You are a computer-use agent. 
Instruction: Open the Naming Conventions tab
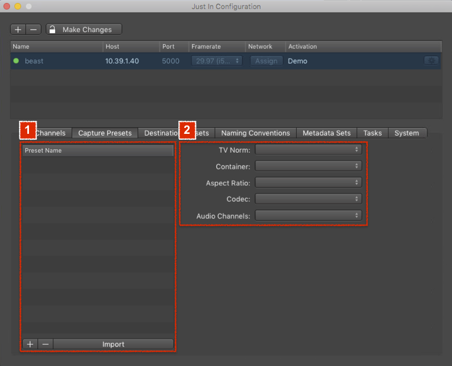tap(256, 133)
